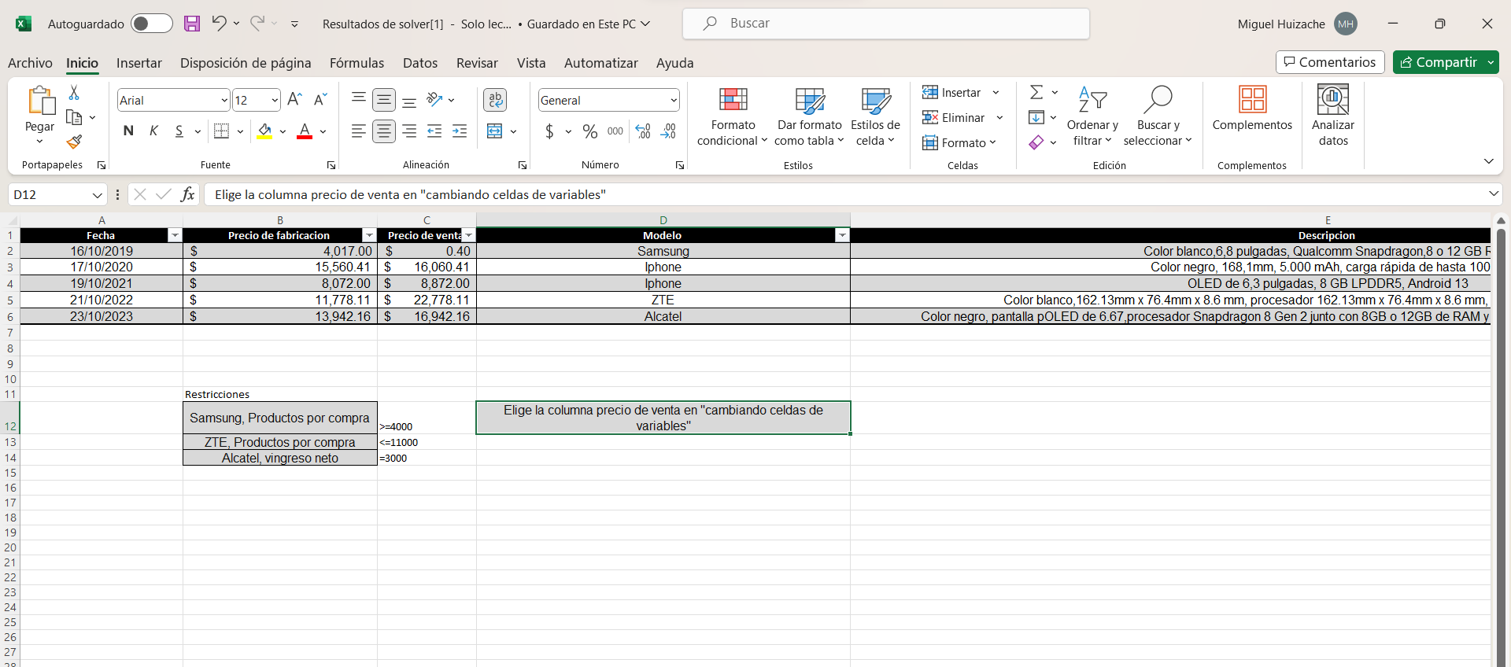Toggle italic K formatting
The width and height of the screenshot is (1511, 667).
coord(153,131)
